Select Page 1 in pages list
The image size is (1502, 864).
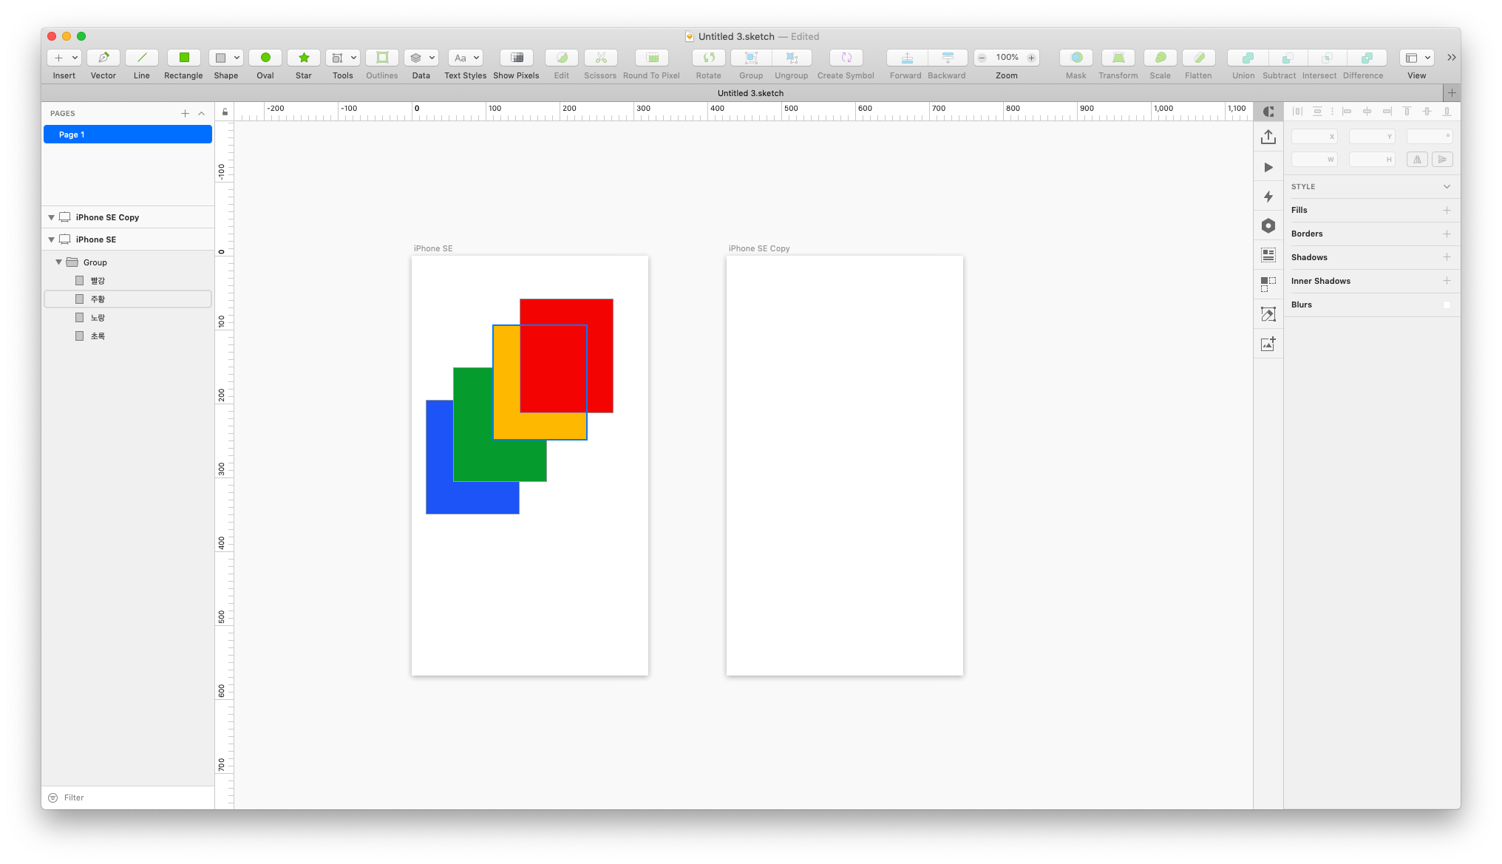pyautogui.click(x=128, y=135)
